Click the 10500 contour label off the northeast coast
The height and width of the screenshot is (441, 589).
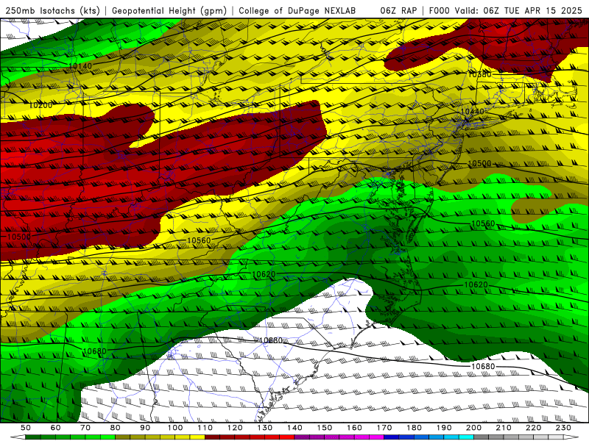[x=479, y=163]
